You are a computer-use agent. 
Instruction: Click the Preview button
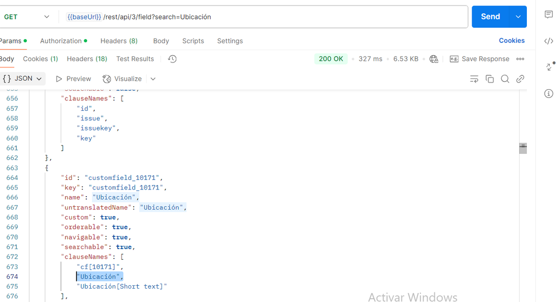tap(73, 79)
